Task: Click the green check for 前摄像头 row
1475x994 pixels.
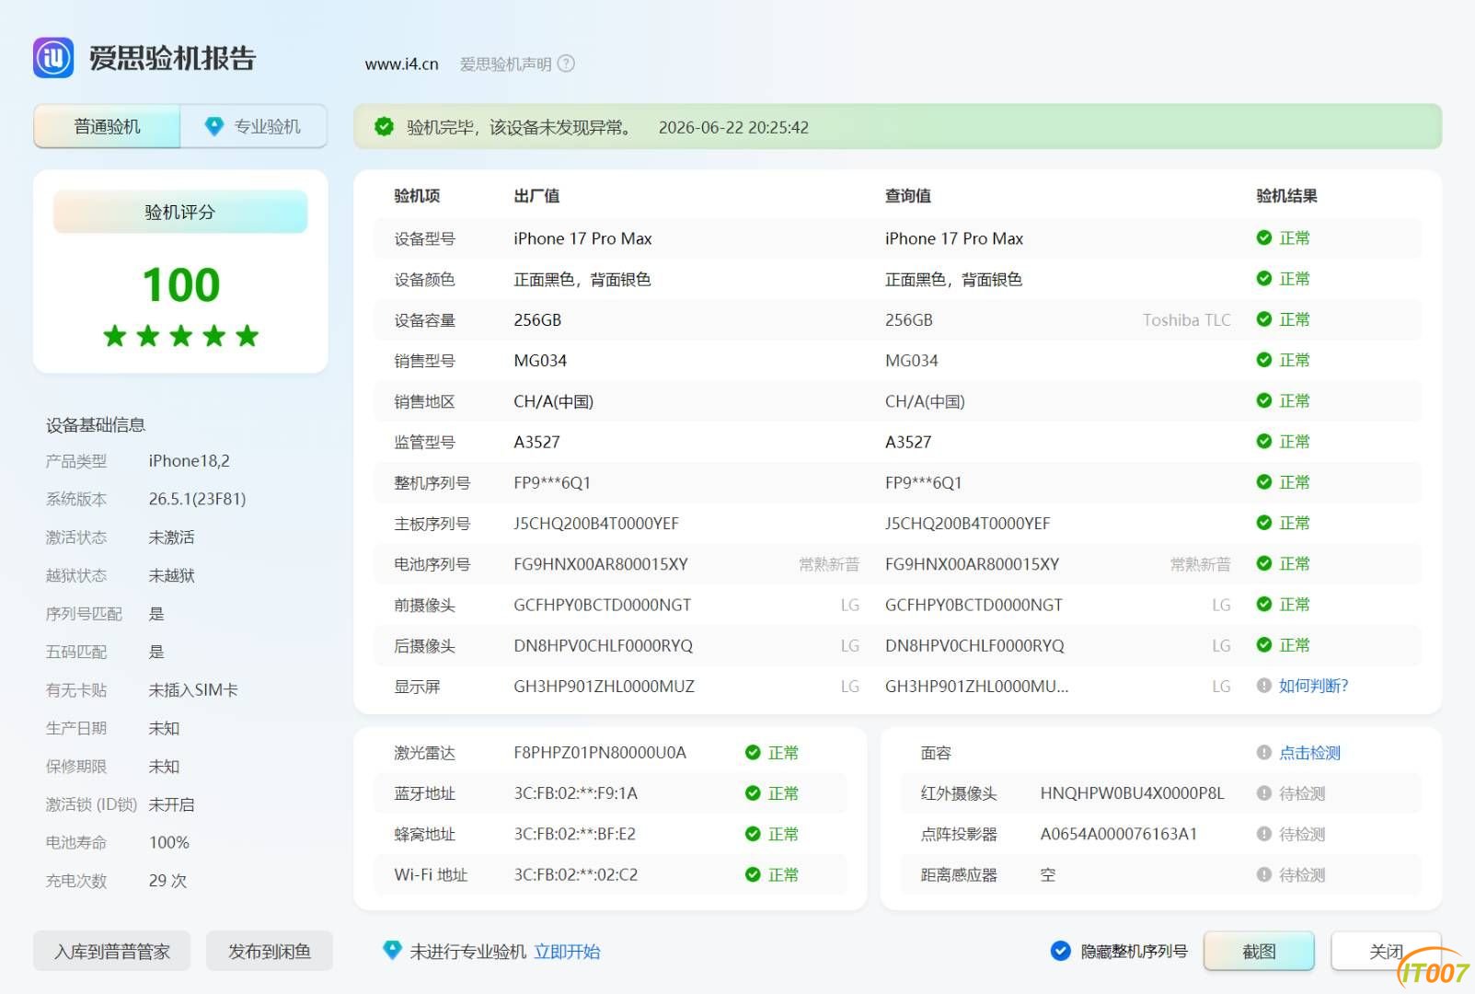Action: 1264,604
